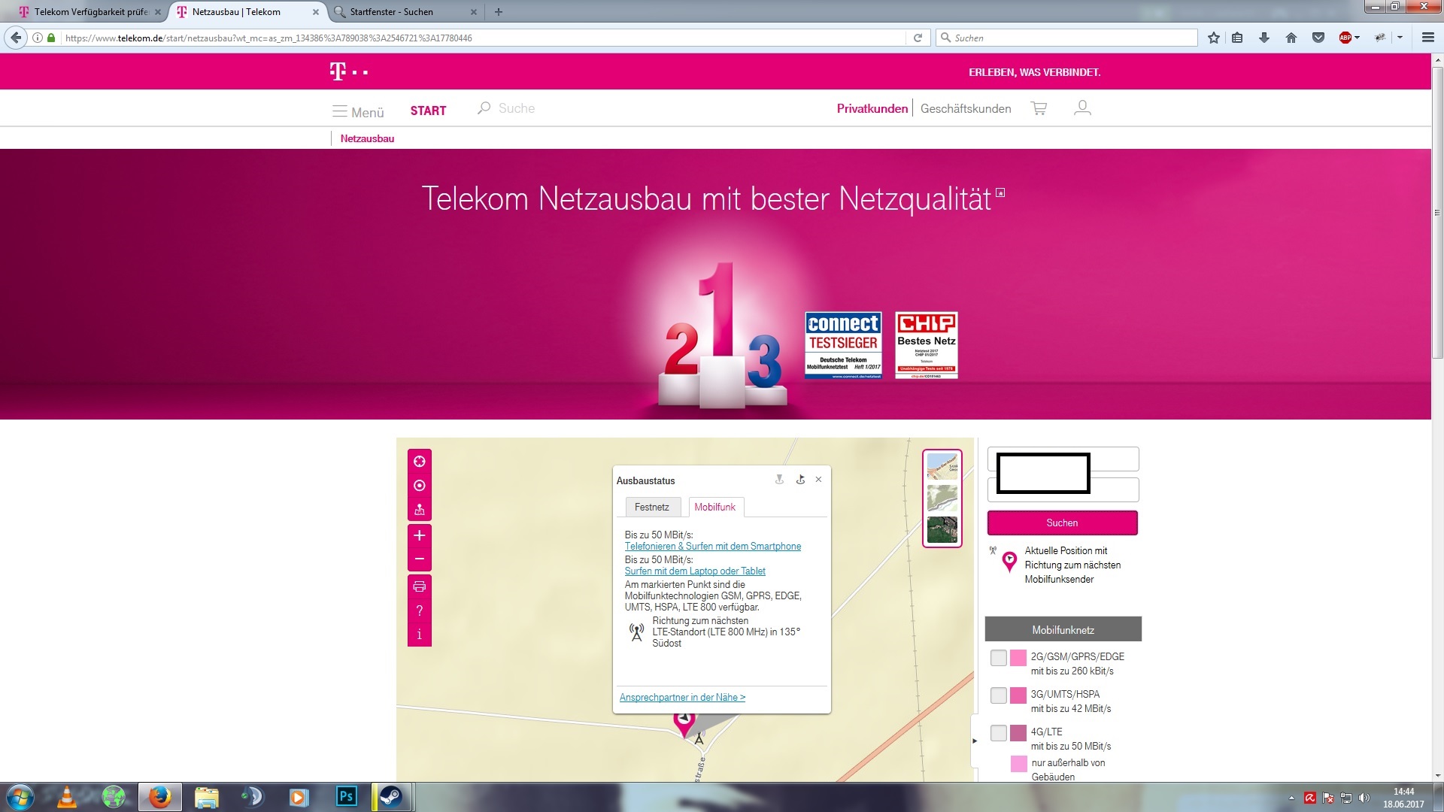Enable the 3G/UMTS/HSPA coverage checkbox
This screenshot has height=812, width=1444.
[998, 695]
